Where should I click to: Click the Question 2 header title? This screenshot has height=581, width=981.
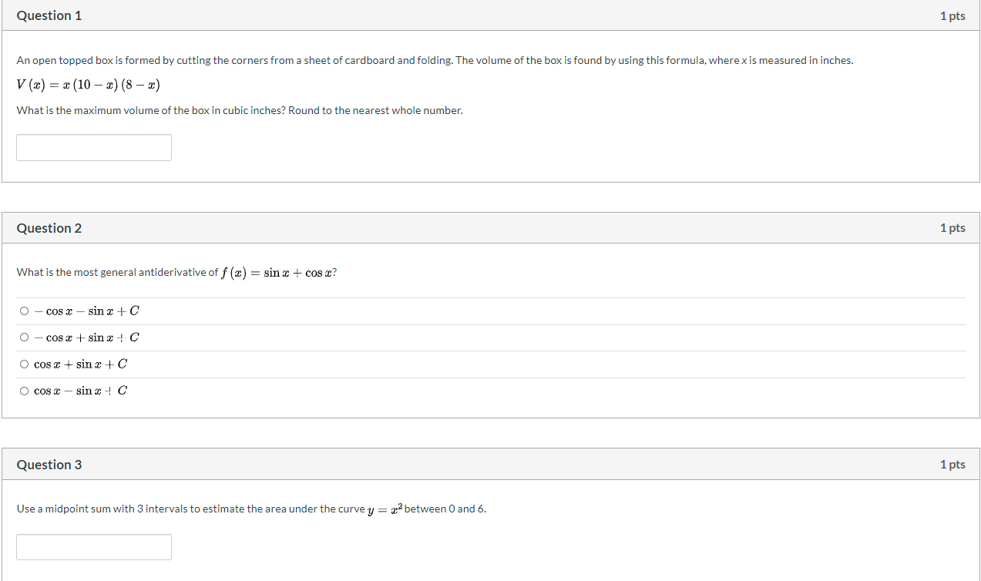49,228
